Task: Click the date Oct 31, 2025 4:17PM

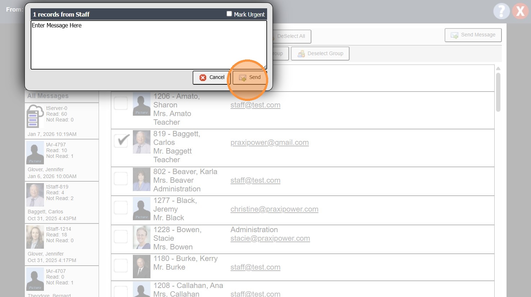Action: [52, 260]
